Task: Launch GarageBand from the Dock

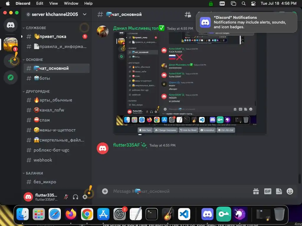Action: tap(168, 214)
